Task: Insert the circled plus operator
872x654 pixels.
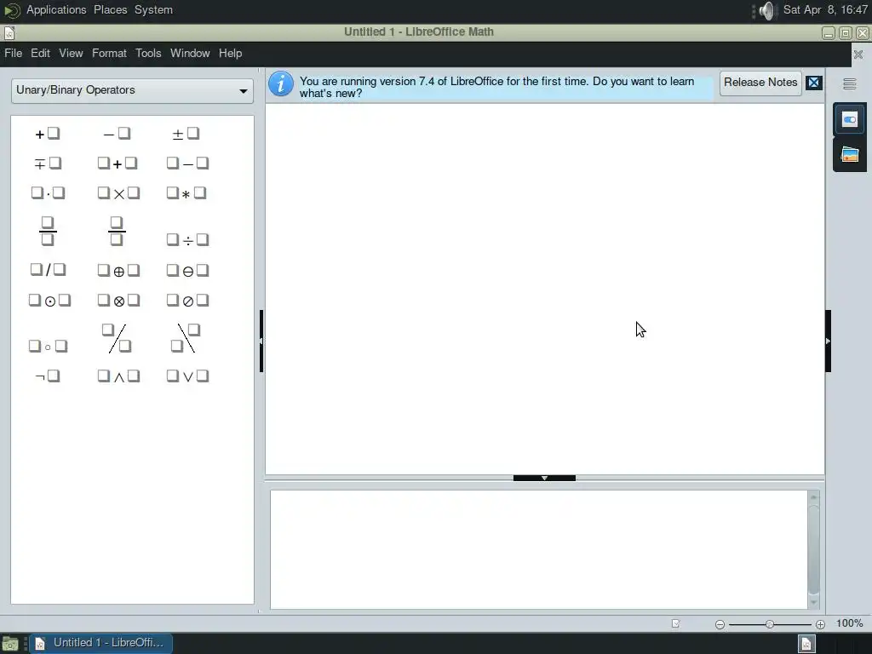Action: pyautogui.click(x=118, y=270)
